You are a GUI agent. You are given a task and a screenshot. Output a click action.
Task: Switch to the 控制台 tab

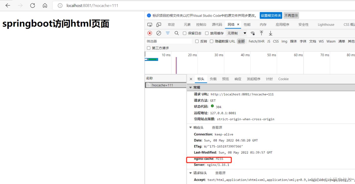(201, 25)
